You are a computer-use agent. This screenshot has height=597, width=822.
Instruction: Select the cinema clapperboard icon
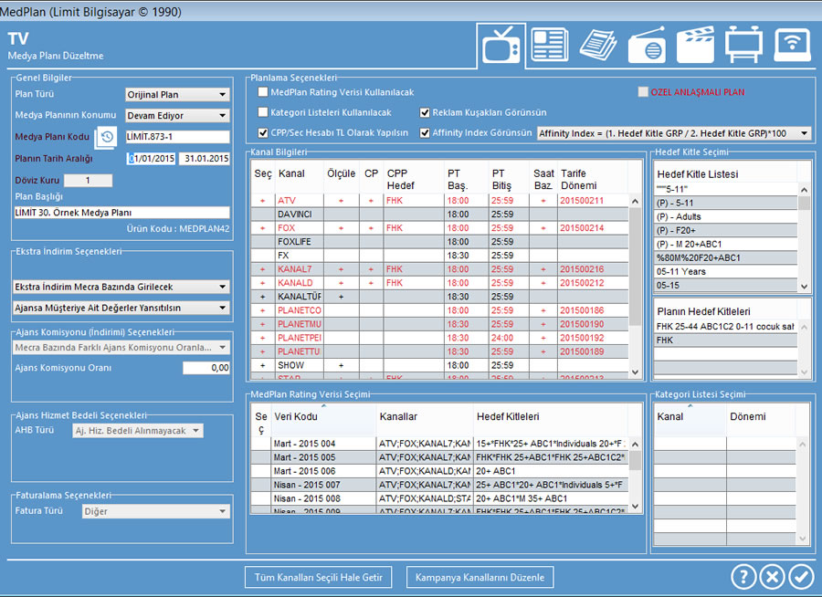tap(696, 45)
